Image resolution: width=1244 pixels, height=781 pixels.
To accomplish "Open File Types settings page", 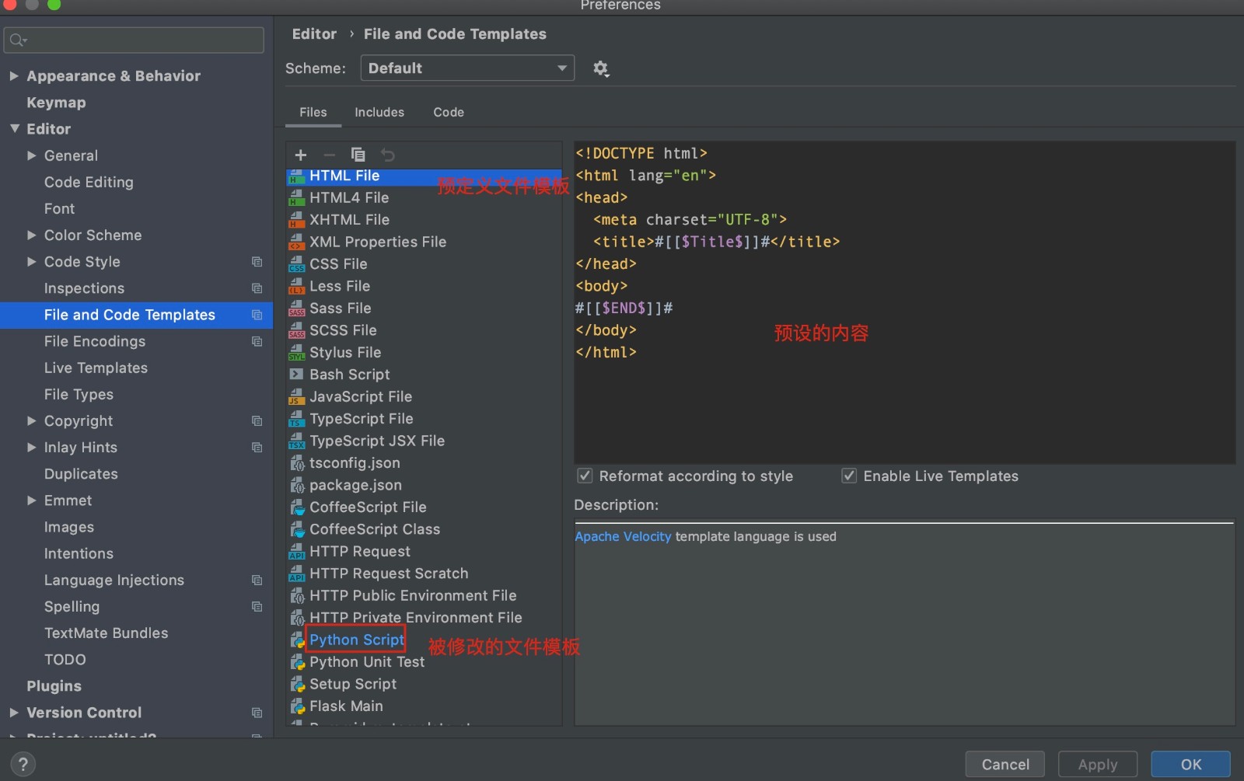I will tap(79, 395).
